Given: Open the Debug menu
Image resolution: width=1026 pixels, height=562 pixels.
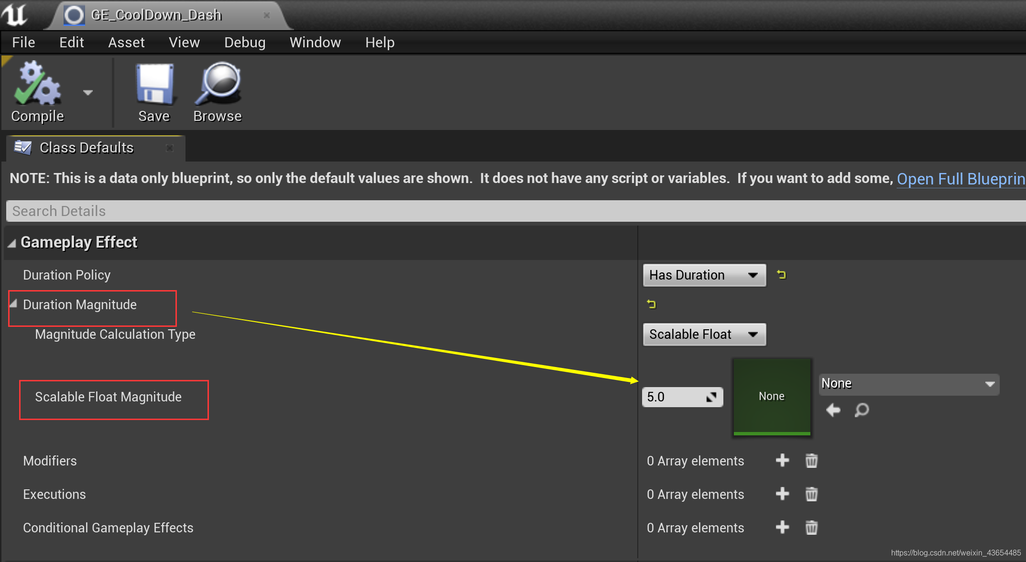Looking at the screenshot, I should pos(244,43).
